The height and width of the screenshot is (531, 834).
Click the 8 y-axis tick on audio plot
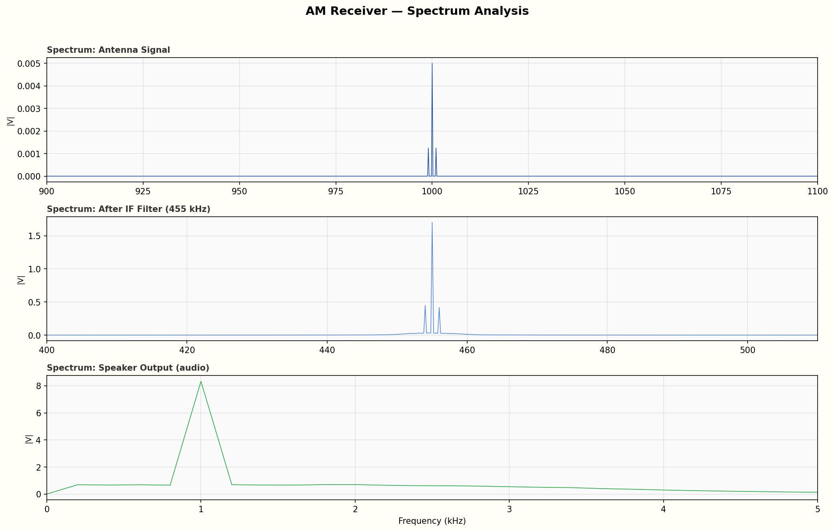click(x=39, y=386)
